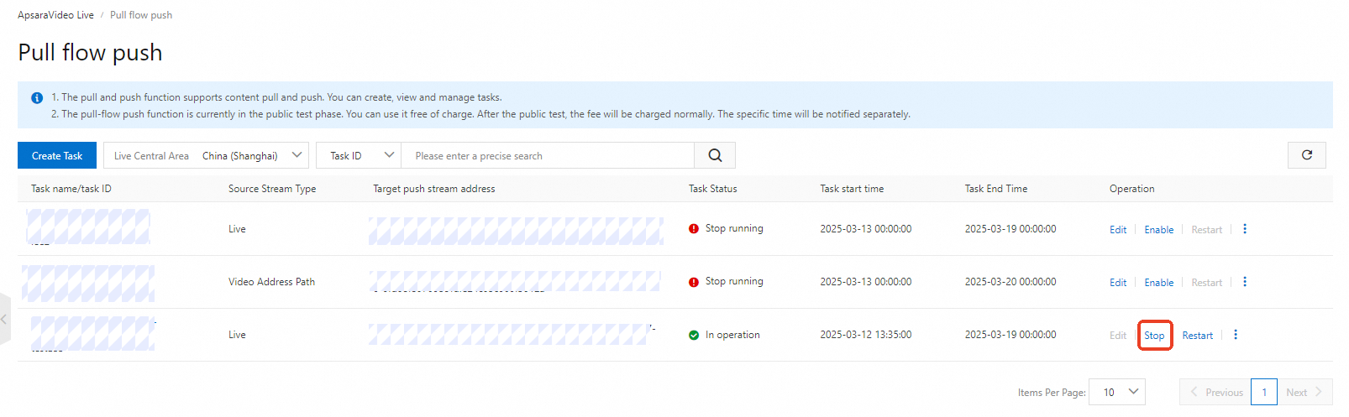Click the Next page button

pos(1304,392)
